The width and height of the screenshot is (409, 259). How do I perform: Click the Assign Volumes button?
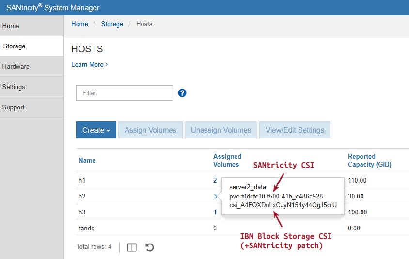point(150,130)
